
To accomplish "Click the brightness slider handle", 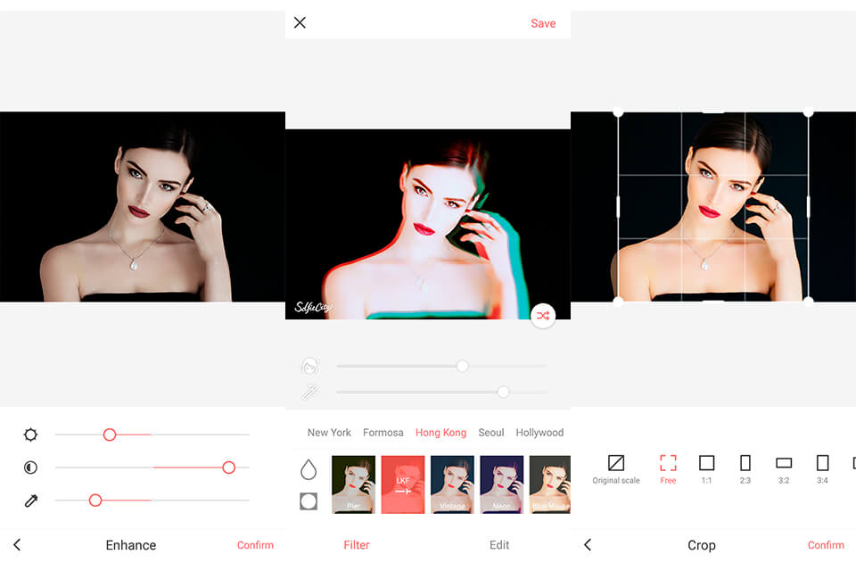I will point(110,435).
